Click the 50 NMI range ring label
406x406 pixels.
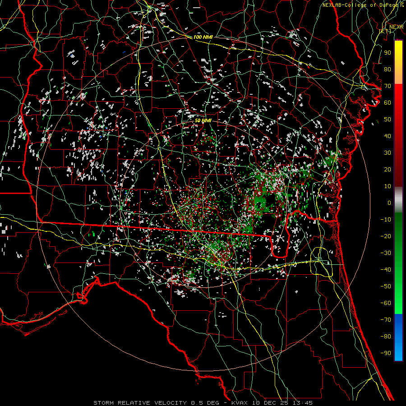point(203,120)
